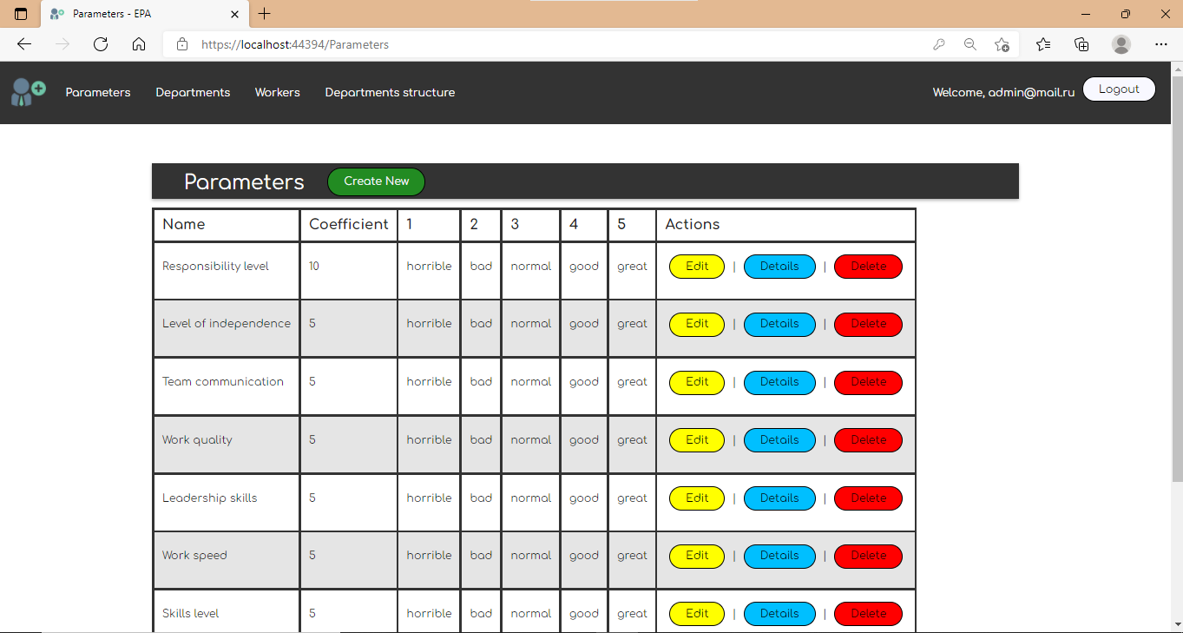This screenshot has width=1183, height=633.
Task: Delete the Team communication parameter
Action: click(868, 382)
